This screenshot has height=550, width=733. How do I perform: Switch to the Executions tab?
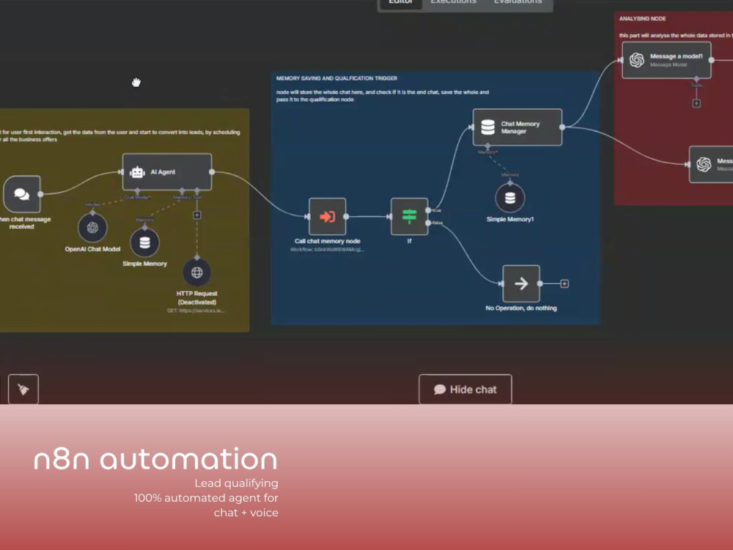[x=454, y=2]
